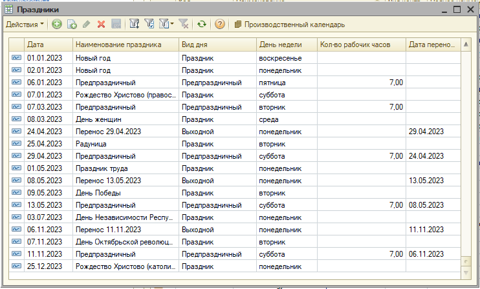Click the Вид дня column header
480x289 pixels.
click(x=217, y=45)
